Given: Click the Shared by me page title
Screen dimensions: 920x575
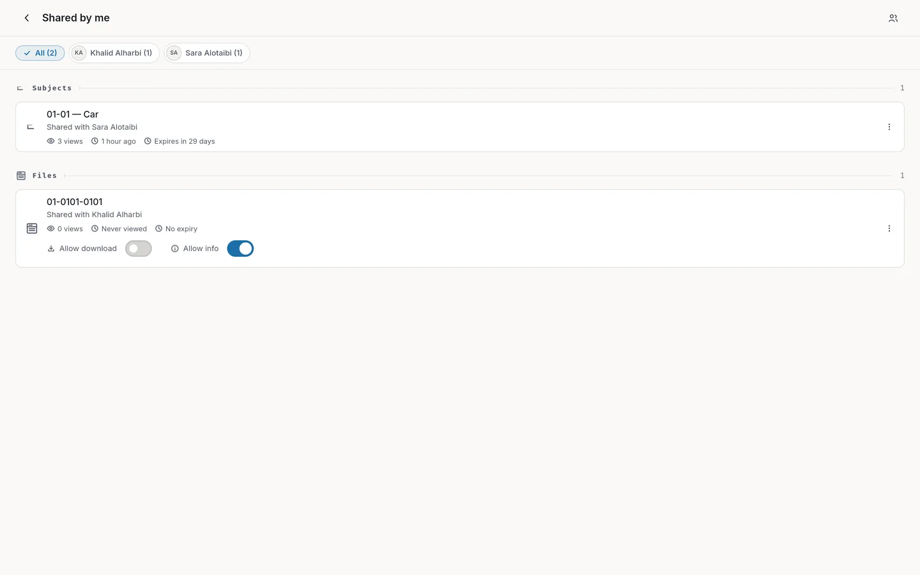Looking at the screenshot, I should coord(76,18).
